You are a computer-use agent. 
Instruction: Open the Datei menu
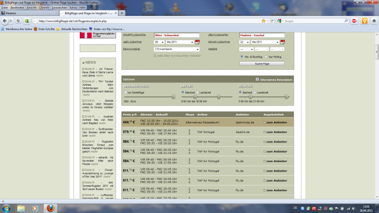click(x=4, y=8)
